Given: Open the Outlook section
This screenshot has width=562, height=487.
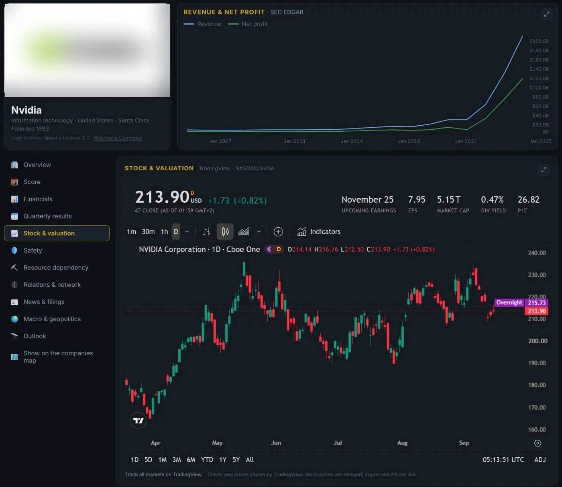Looking at the screenshot, I should (x=57, y=336).
